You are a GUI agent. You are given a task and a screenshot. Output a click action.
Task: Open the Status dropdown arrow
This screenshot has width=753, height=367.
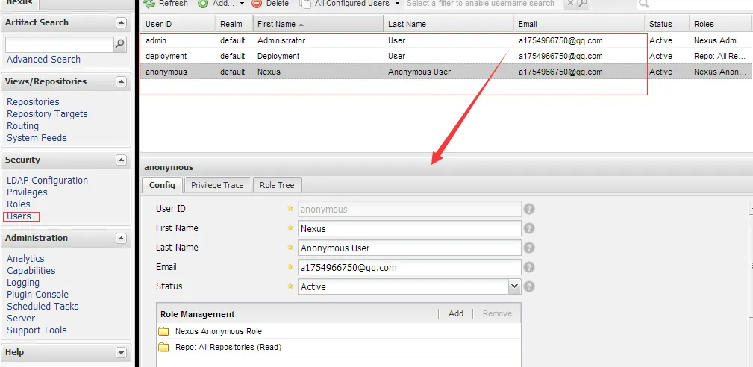(x=514, y=286)
